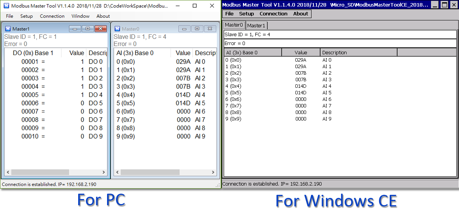Screen dimensions: 459x211
Task: Open About menu in Windows CE window
Action: pos(300,14)
